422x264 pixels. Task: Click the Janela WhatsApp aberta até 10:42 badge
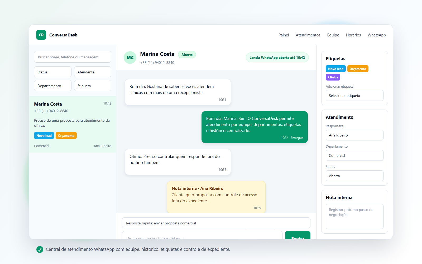pyautogui.click(x=277, y=58)
